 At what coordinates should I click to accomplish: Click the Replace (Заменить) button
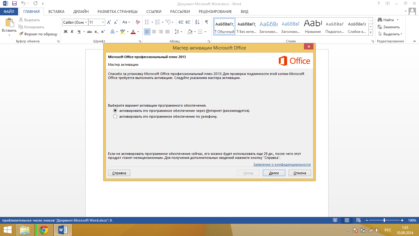[389, 27]
